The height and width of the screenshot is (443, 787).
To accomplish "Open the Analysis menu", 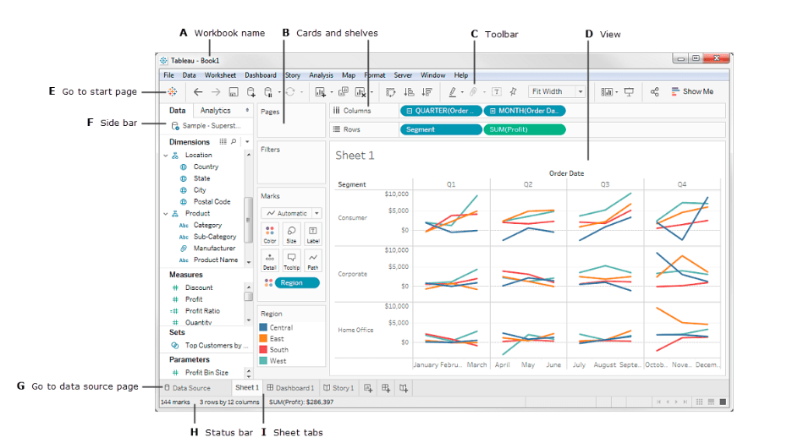I will [322, 75].
